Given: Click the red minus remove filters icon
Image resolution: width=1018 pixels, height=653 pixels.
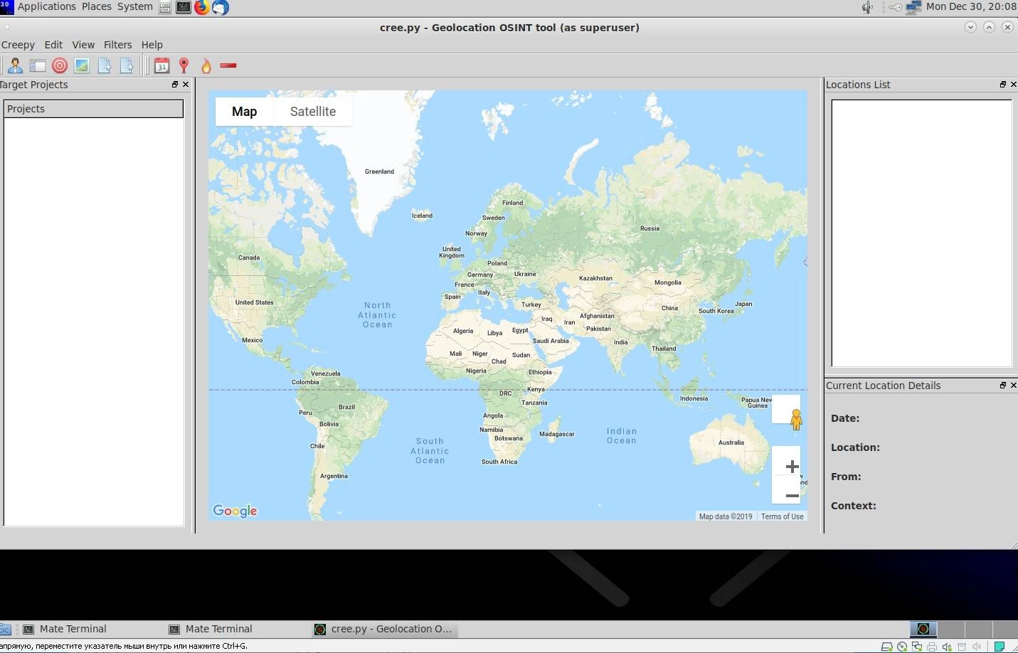Looking at the screenshot, I should click(x=228, y=65).
